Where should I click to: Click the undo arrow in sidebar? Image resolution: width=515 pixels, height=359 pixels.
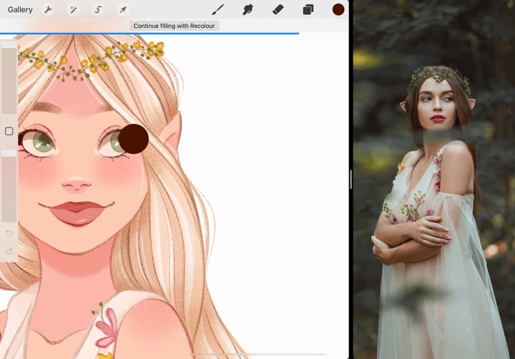point(9,233)
